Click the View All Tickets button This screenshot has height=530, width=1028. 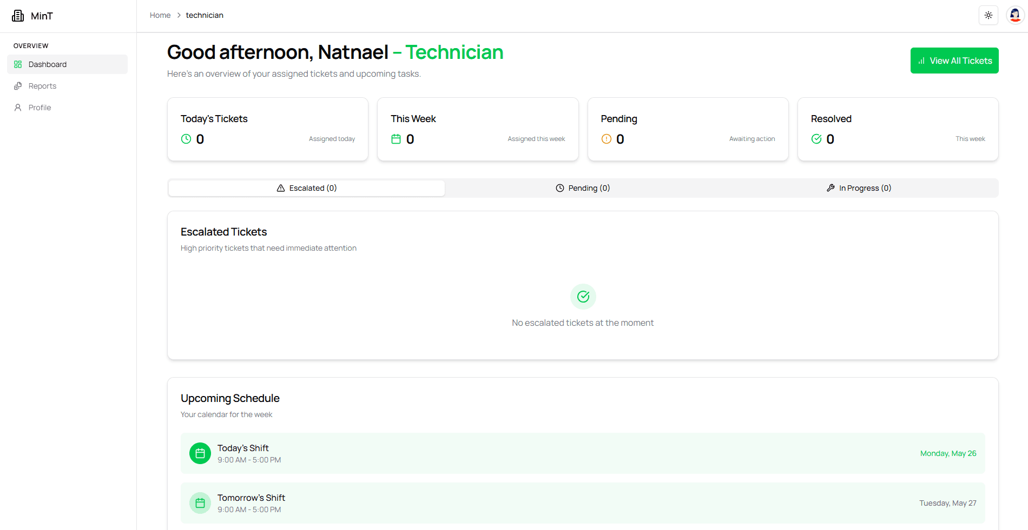(x=954, y=61)
